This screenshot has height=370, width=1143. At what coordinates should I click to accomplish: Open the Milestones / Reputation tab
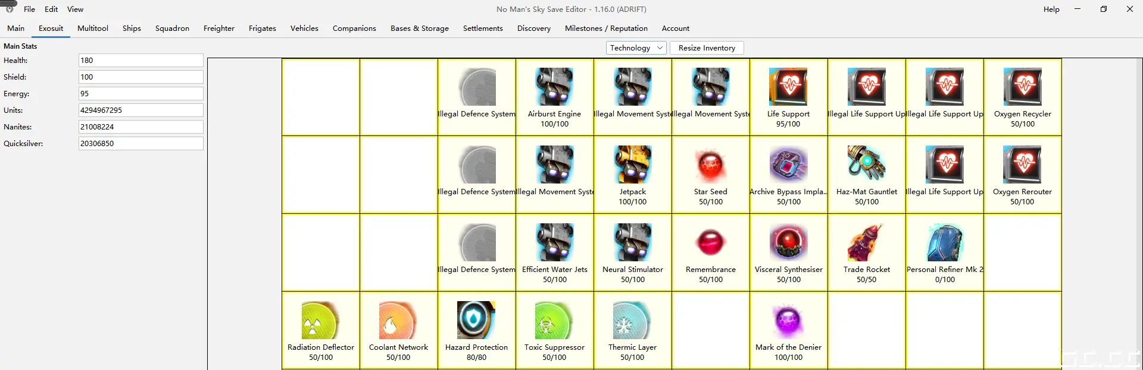[x=606, y=28]
